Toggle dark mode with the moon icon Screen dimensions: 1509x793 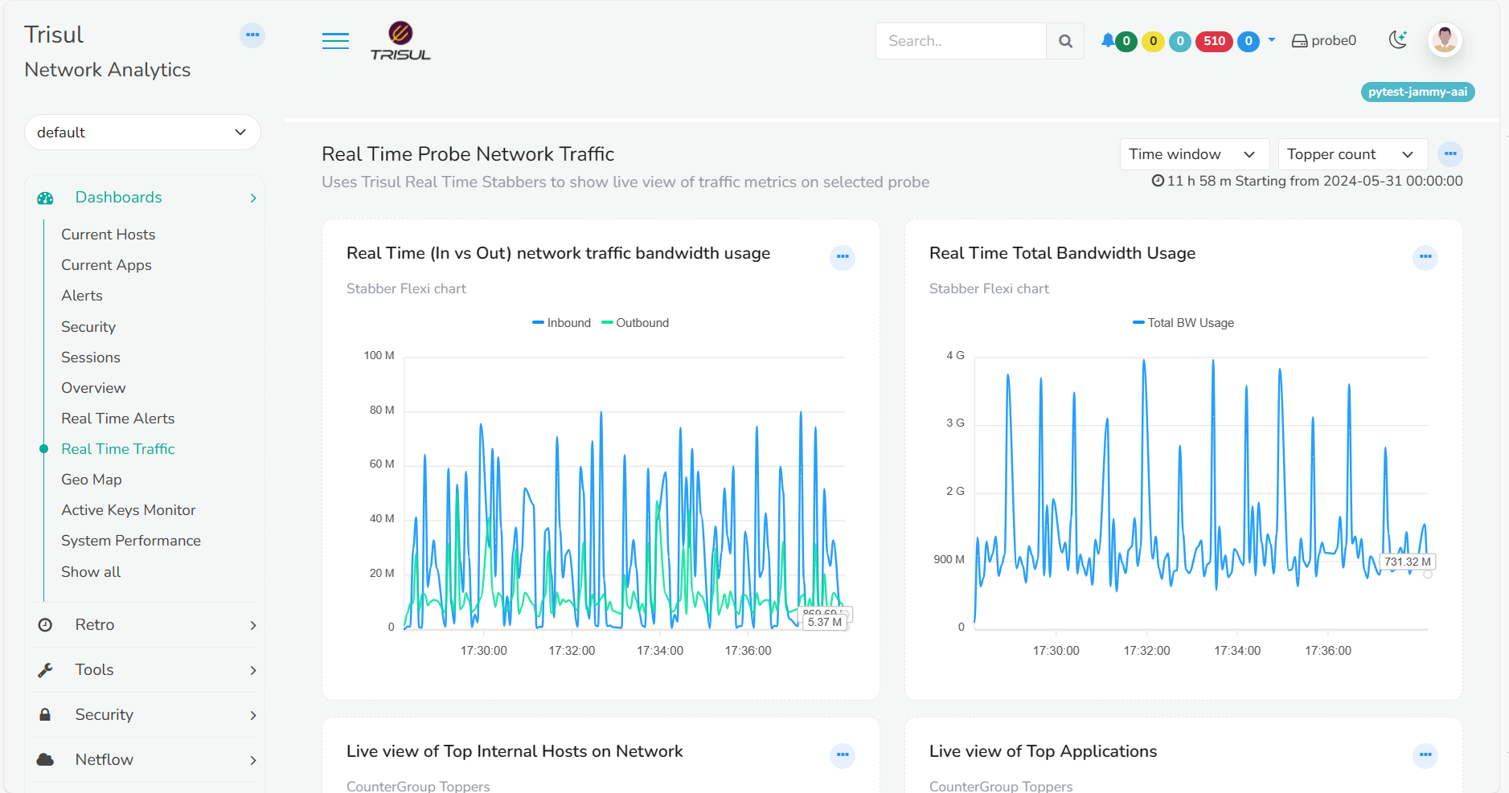coord(1398,39)
